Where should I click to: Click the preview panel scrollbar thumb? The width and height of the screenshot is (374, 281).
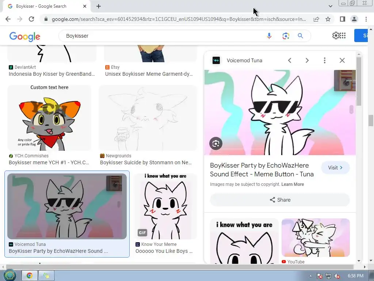pos(359,81)
